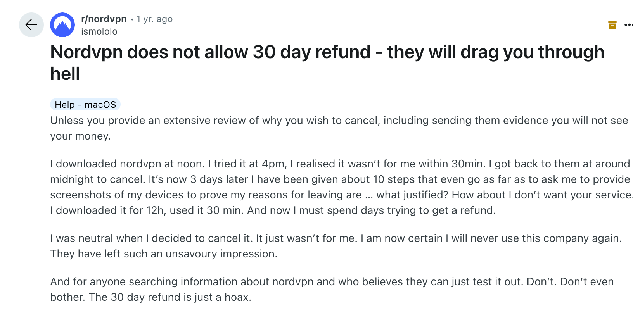Click the text 'your money.'
This screenshot has width=633, height=314.
[x=80, y=136]
